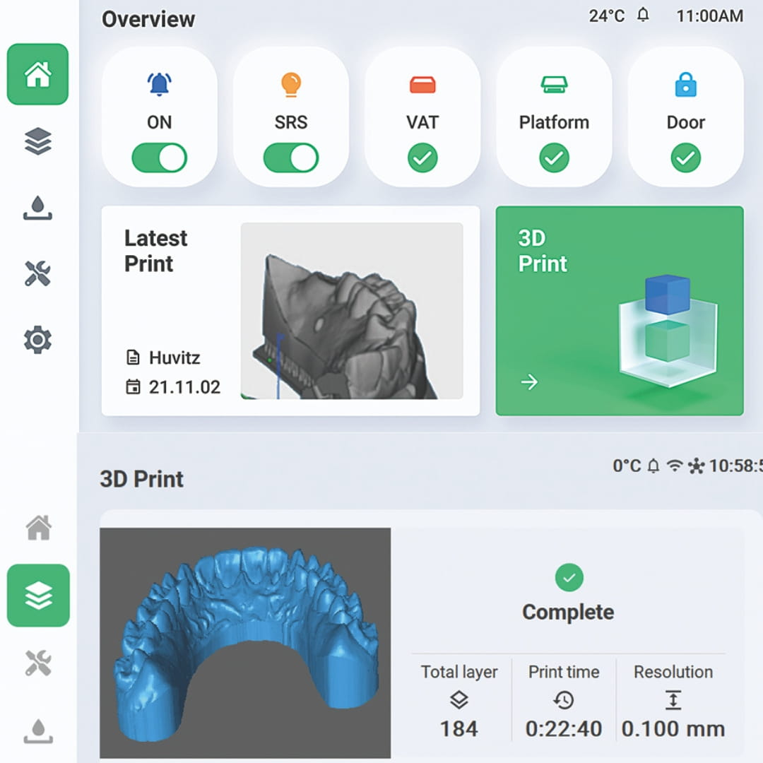
Task: Click the Huvitz file name
Action: [x=175, y=357]
